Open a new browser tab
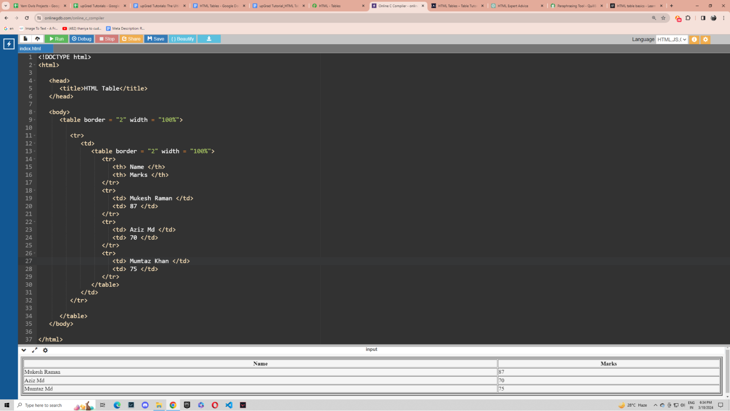730x411 pixels. [x=672, y=6]
